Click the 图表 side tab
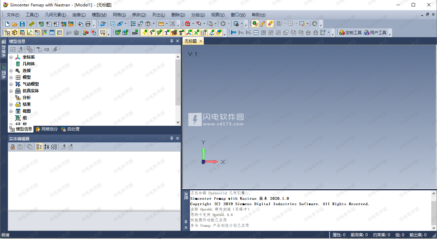The image size is (437, 239). click(x=3, y=72)
